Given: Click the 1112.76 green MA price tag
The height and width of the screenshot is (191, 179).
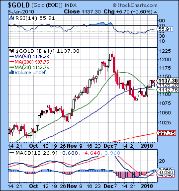Looking at the screenshot, I should [168, 90].
